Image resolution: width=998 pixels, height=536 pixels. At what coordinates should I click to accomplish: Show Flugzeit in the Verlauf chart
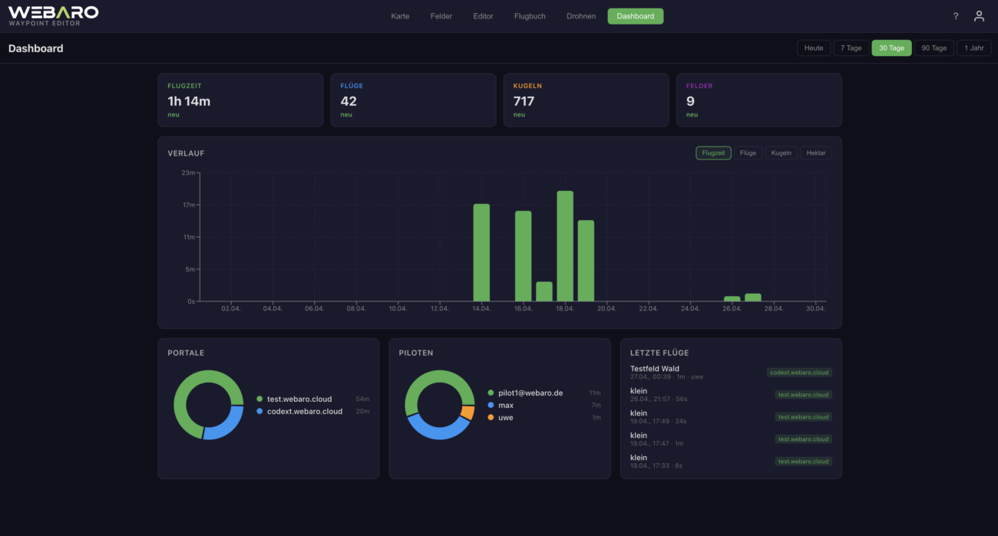click(x=713, y=153)
